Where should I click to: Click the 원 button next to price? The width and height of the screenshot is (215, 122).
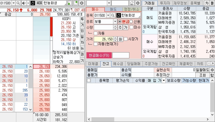(120, 39)
